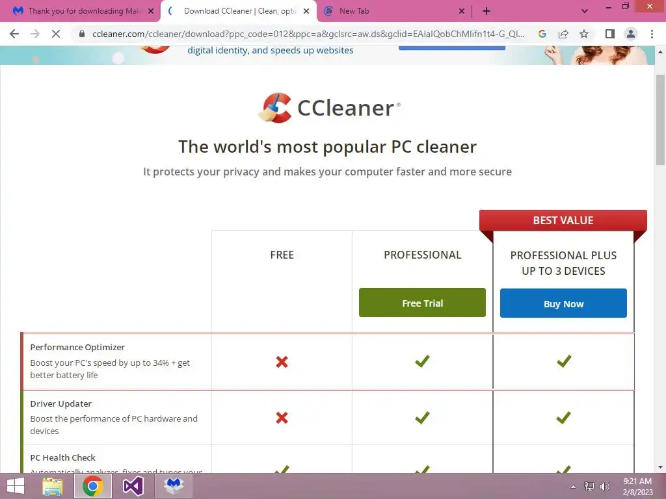666x499 pixels.
Task: Click Professional checkmark for Performance Optimizer
Action: pyautogui.click(x=422, y=361)
